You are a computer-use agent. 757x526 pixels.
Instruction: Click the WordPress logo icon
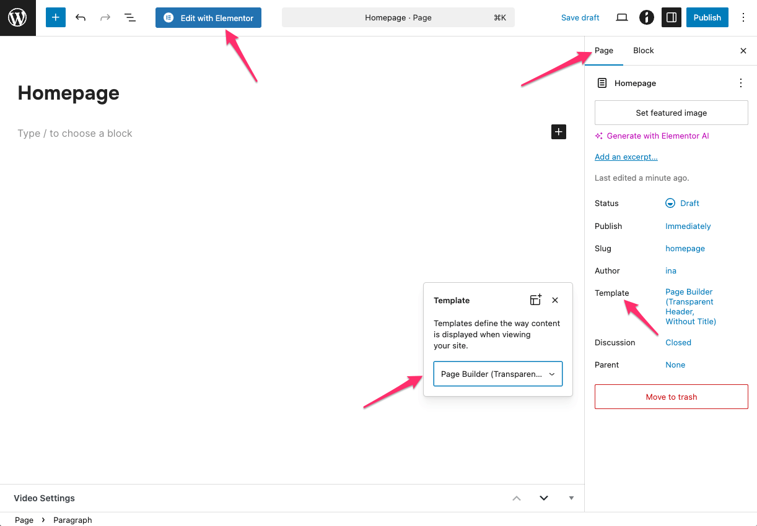point(17,18)
